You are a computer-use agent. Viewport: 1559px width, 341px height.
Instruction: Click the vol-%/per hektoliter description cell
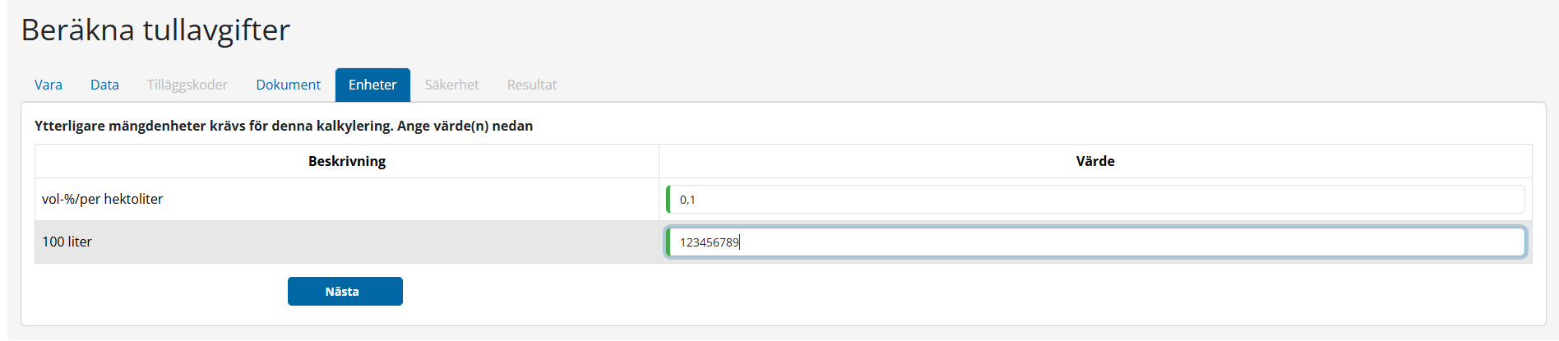103,199
